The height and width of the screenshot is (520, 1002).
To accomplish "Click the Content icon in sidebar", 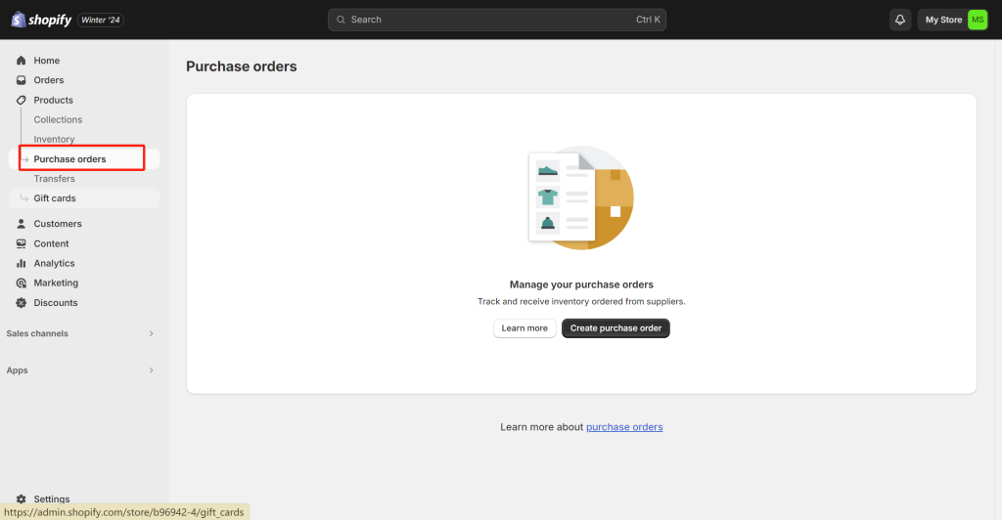I will (x=22, y=243).
